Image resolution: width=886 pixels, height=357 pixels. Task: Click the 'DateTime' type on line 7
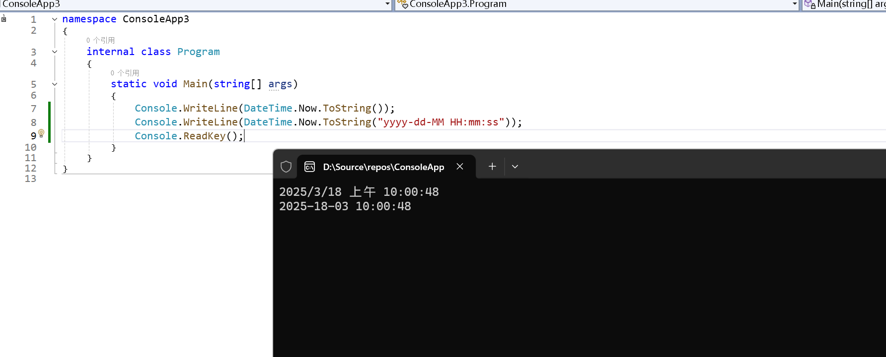[x=268, y=108]
